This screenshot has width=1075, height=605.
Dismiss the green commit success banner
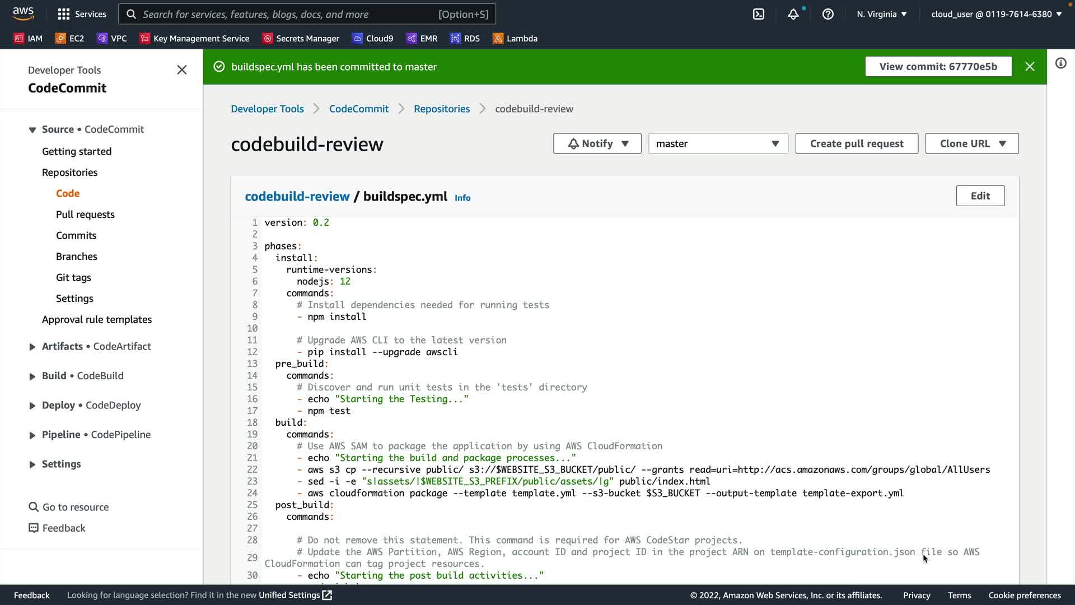pyautogui.click(x=1029, y=67)
